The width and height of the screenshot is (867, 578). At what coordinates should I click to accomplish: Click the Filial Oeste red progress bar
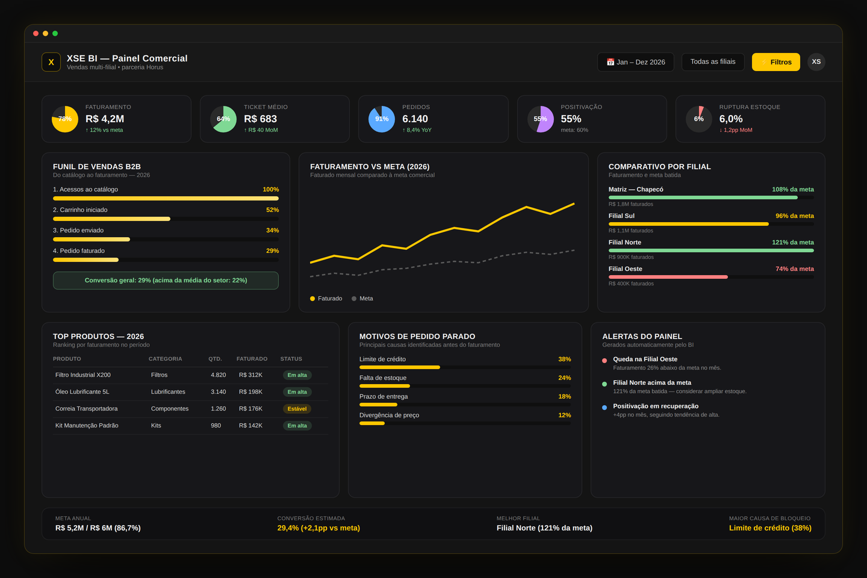pyautogui.click(x=668, y=277)
